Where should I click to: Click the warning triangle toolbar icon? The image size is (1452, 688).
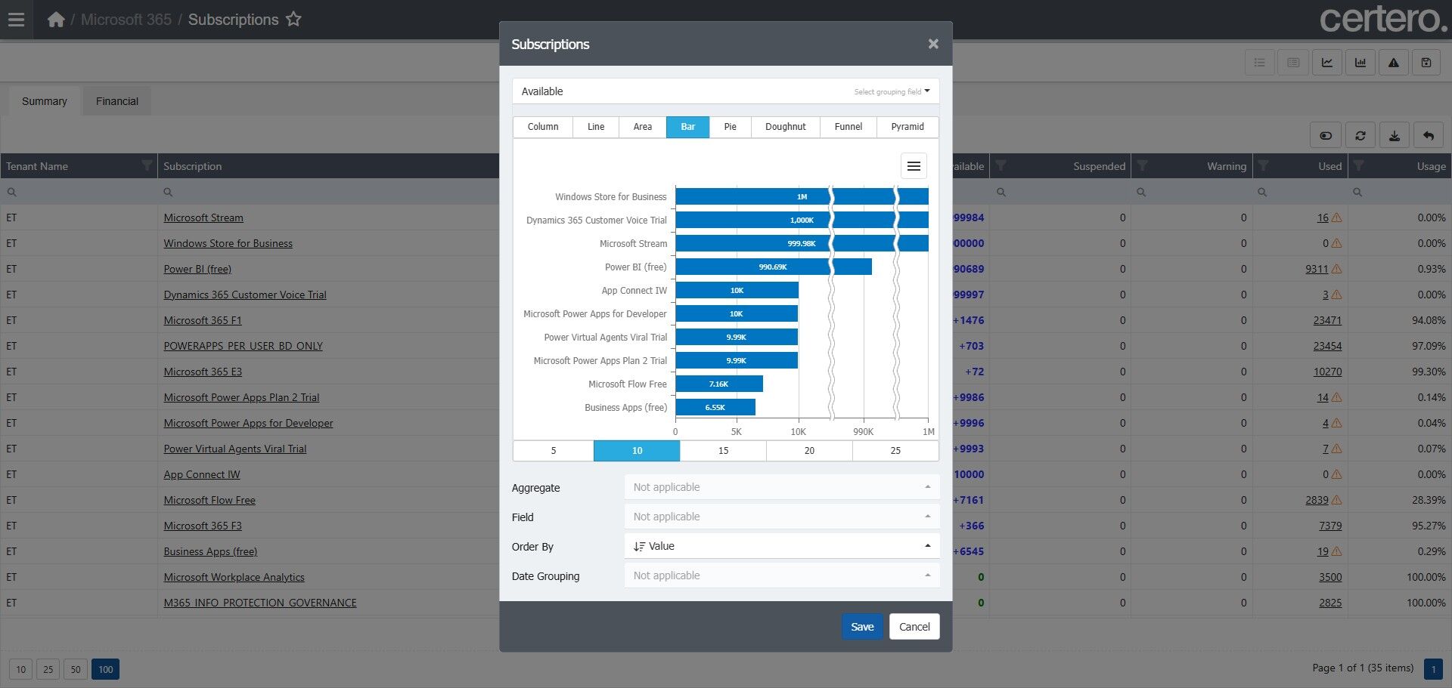tap(1393, 63)
